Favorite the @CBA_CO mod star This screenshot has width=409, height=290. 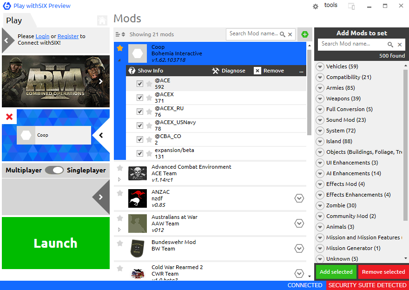click(x=149, y=139)
